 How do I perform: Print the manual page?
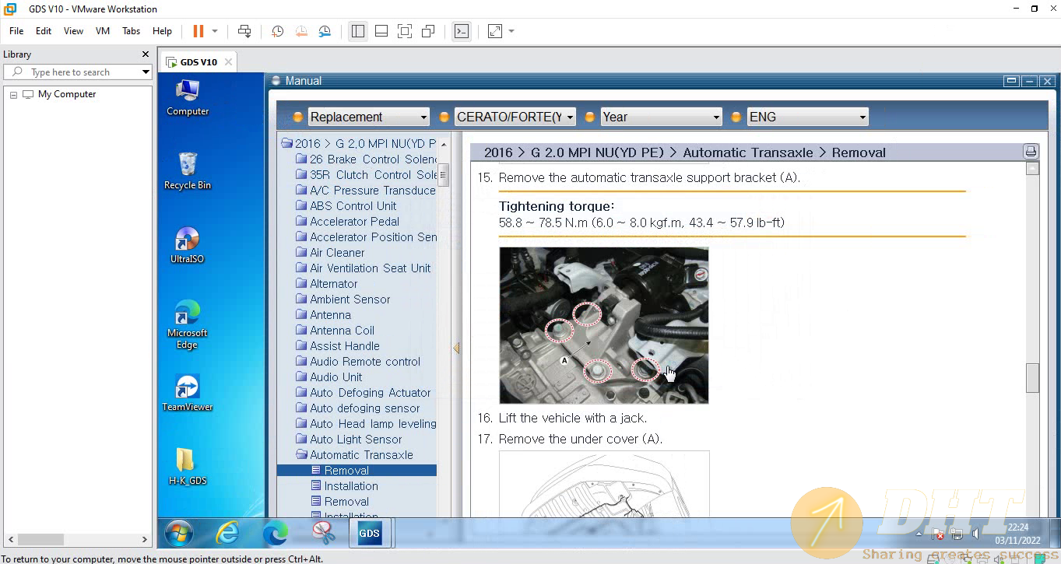[x=1031, y=152]
